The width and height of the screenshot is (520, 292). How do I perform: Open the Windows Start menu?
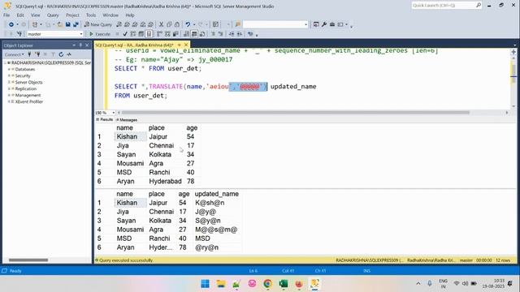click(206, 284)
